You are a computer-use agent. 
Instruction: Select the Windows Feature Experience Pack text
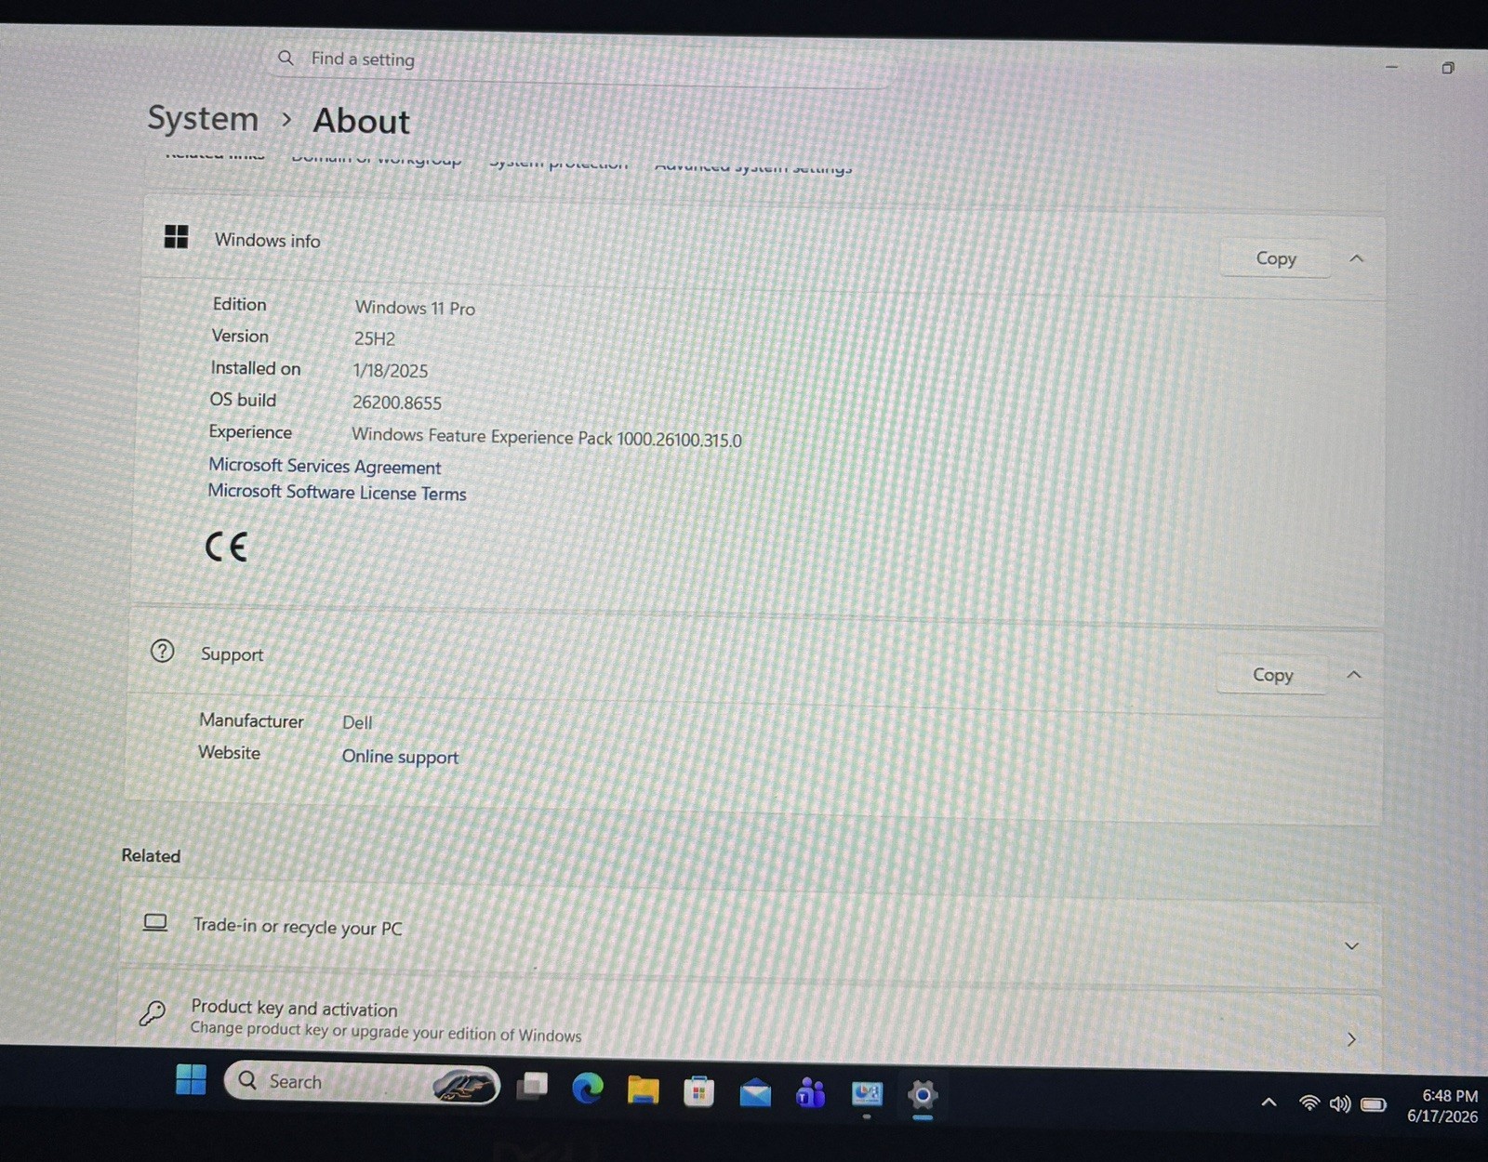(x=547, y=437)
